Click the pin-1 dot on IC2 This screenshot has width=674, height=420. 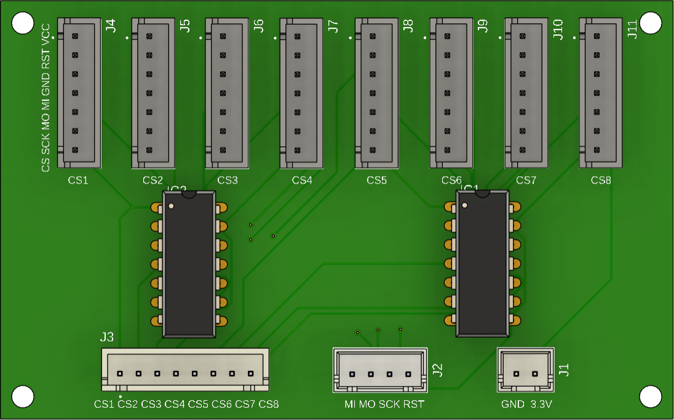(x=171, y=206)
